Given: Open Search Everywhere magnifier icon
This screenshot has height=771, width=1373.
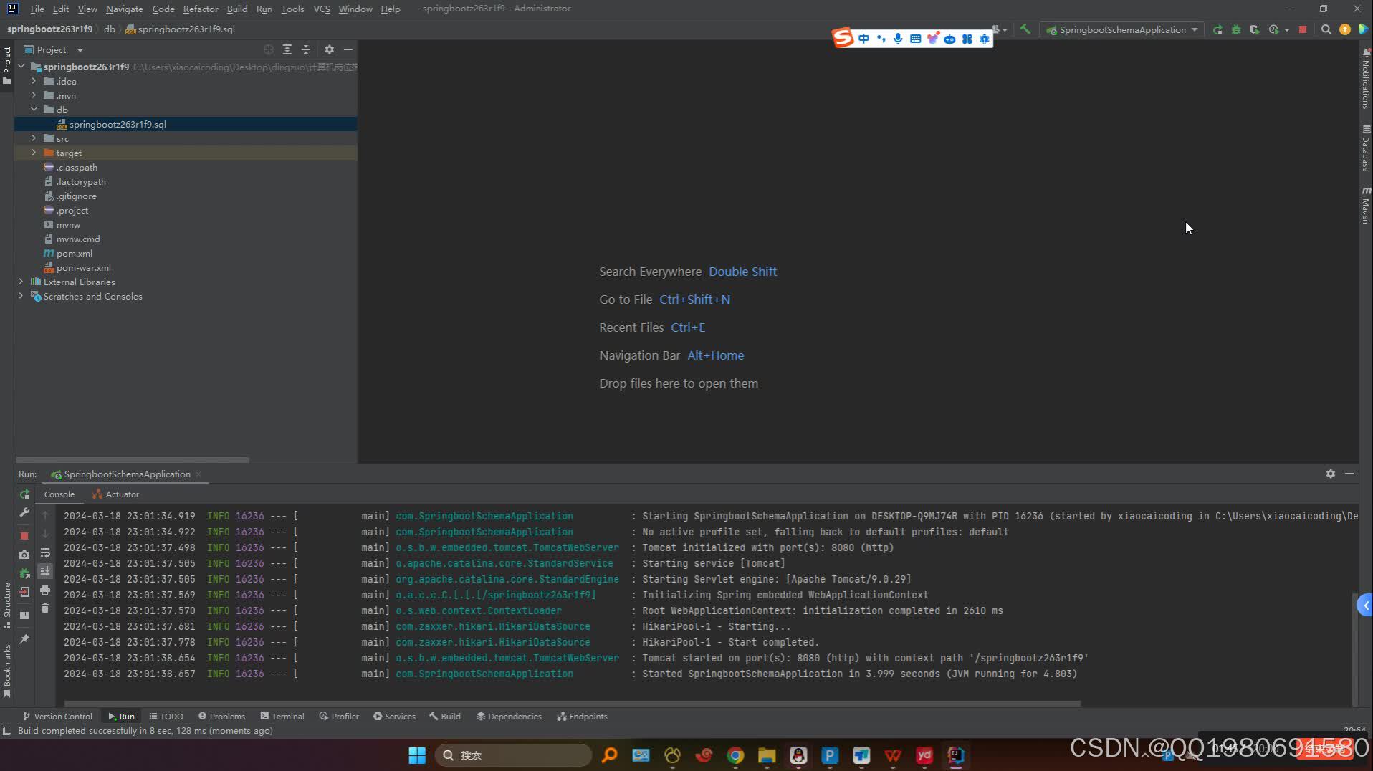Looking at the screenshot, I should point(1326,29).
